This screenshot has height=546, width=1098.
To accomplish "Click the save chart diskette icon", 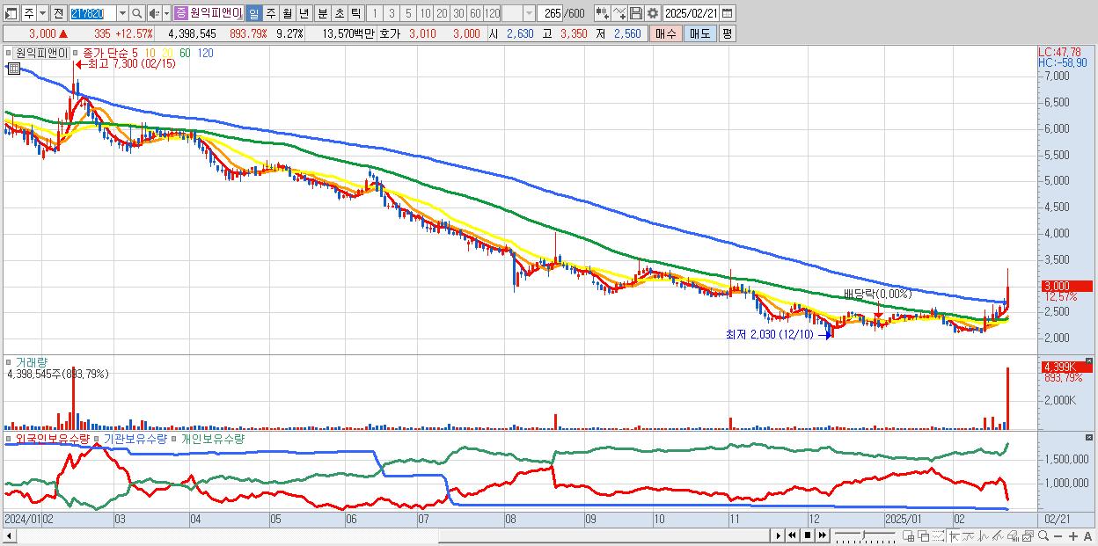I will click(x=636, y=13).
